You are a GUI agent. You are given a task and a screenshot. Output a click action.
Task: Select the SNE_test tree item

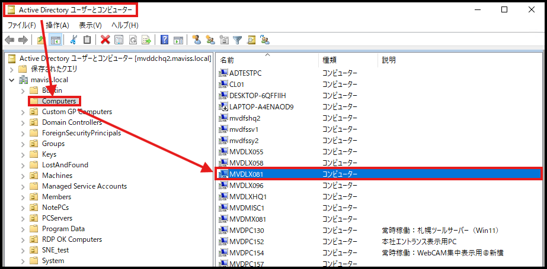56,250
